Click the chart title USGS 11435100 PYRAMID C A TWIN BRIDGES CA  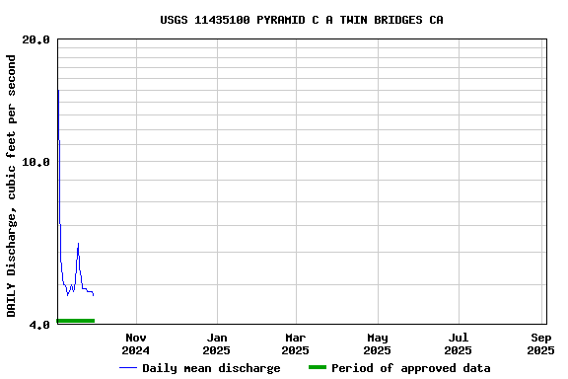click(302, 20)
